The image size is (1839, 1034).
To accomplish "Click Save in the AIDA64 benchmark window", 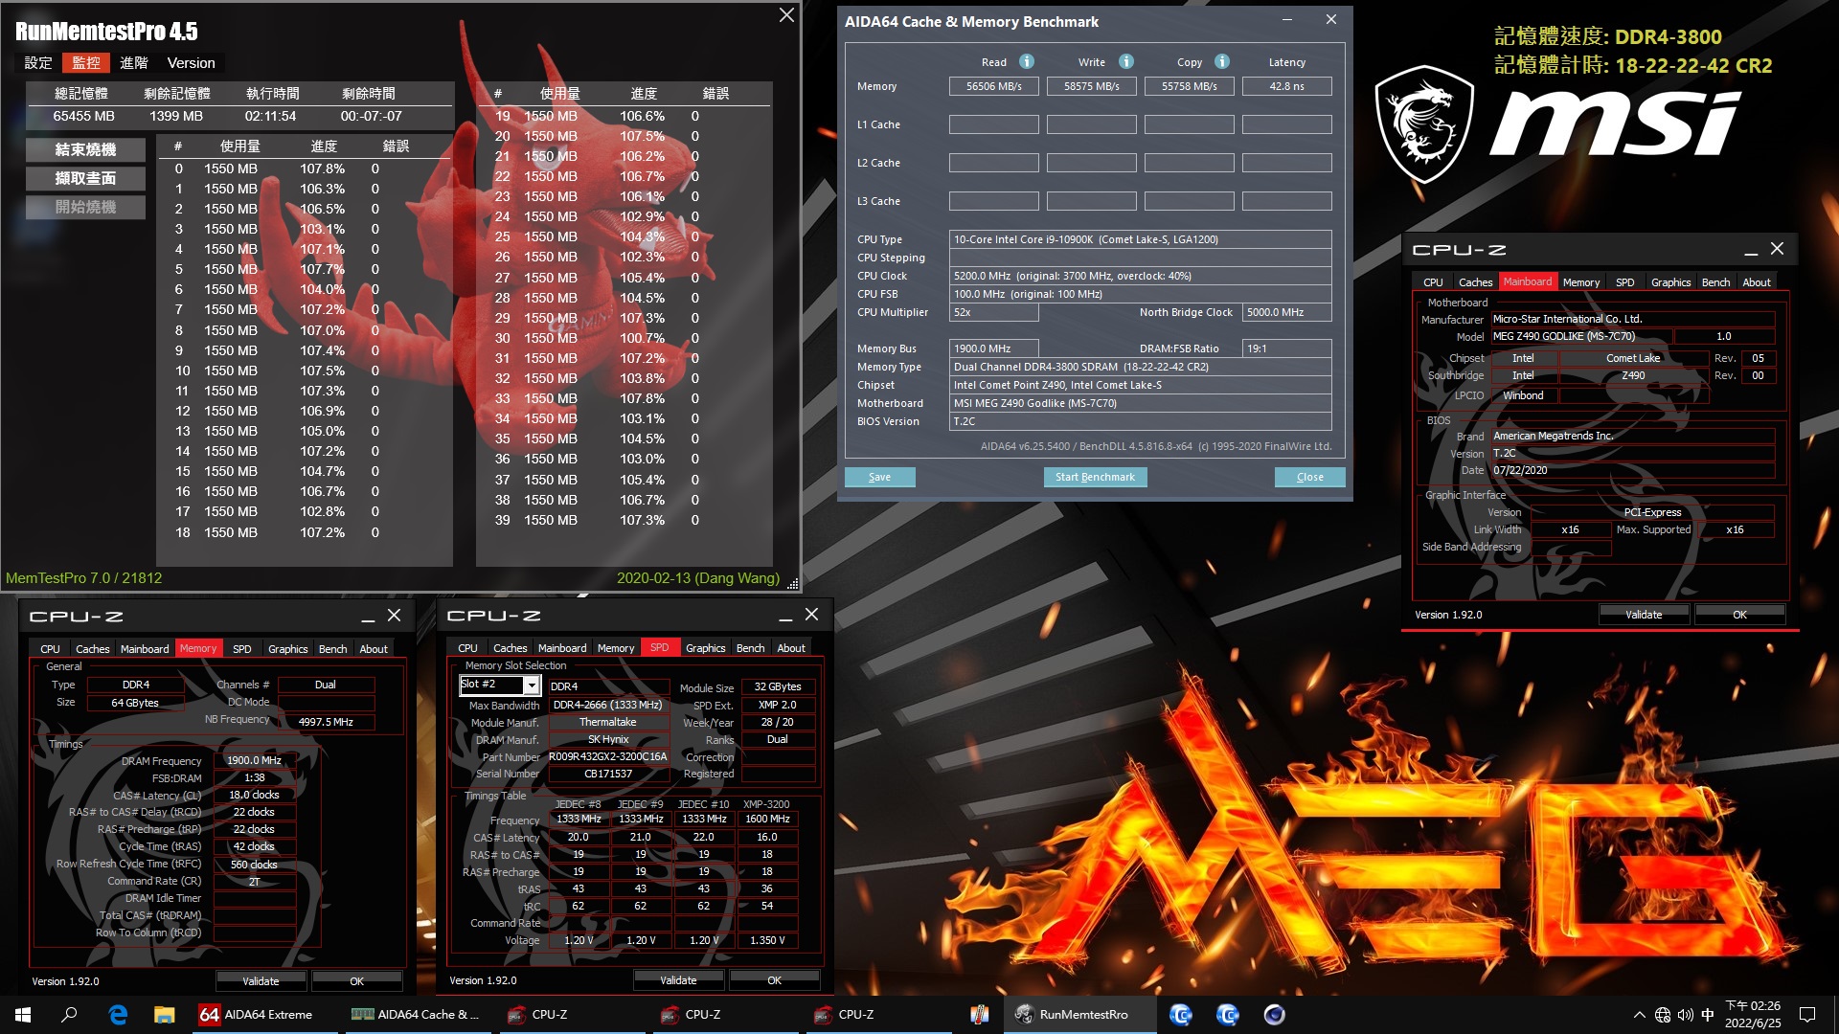I will pos(879,477).
